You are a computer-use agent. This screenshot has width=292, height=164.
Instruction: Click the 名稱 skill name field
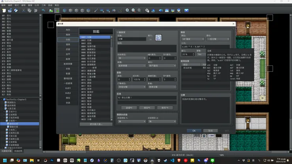[132, 39]
